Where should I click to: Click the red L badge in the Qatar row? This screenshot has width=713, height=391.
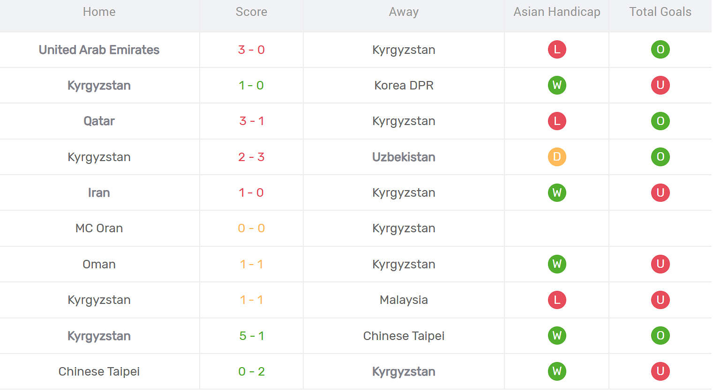pyautogui.click(x=557, y=121)
